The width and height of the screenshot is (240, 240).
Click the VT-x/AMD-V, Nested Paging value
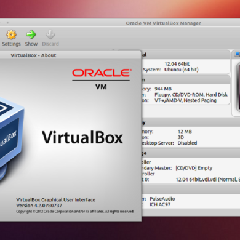tap(185, 100)
